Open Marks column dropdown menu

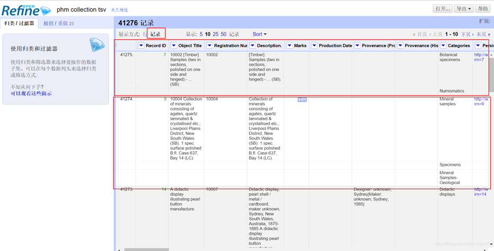[290, 45]
